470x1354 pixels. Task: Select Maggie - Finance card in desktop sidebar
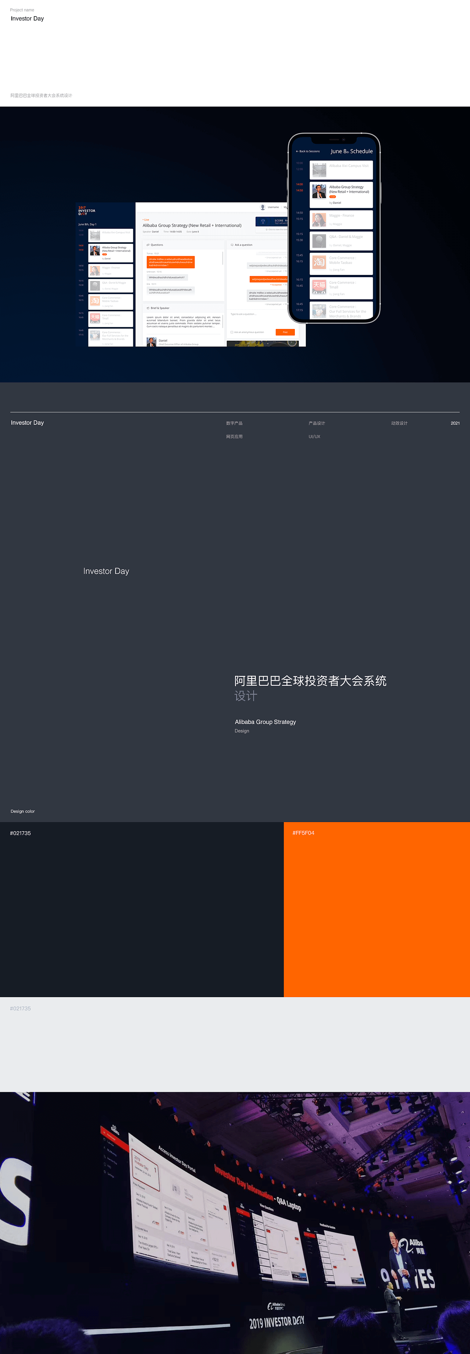111,271
